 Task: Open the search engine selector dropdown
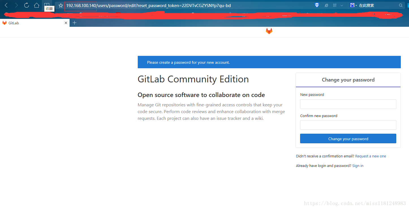point(354,5)
